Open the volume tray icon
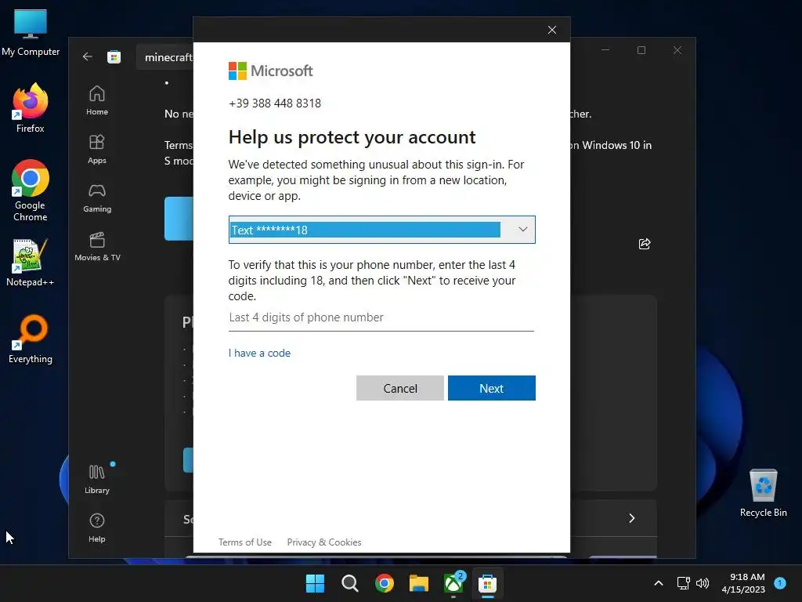This screenshot has height=602, width=802. point(703,583)
